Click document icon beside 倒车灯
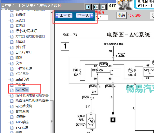154x133 pixels. (x=12, y=47)
